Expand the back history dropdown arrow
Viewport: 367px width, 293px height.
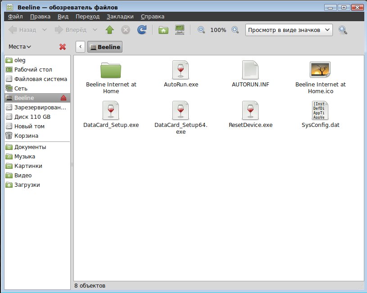(x=45, y=30)
